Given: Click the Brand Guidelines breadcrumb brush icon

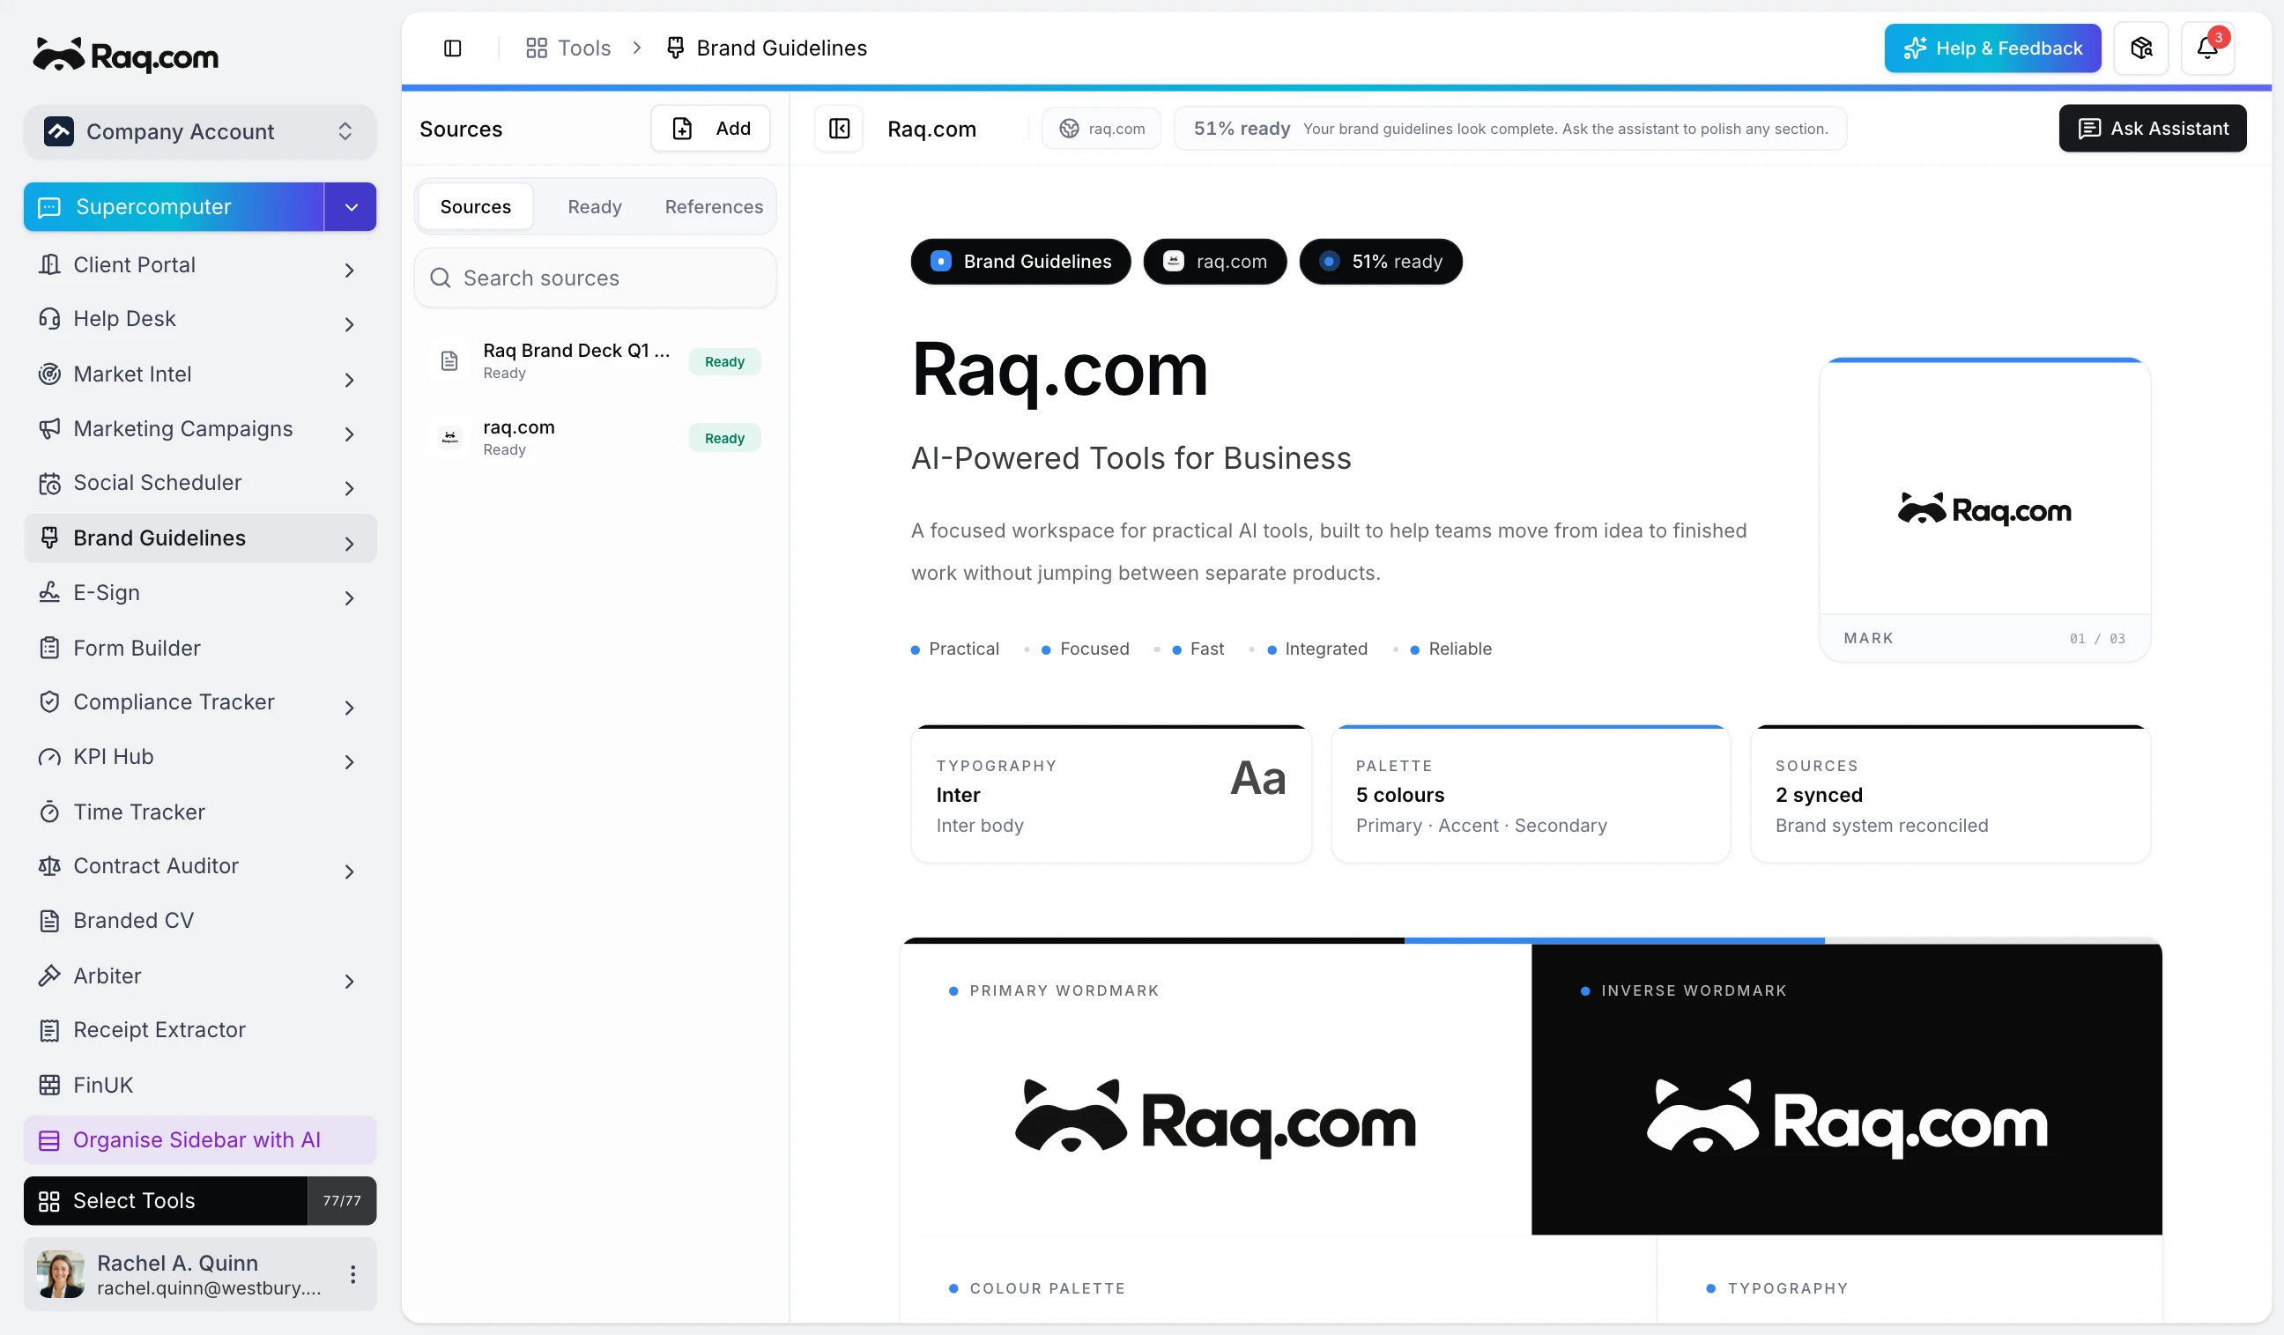Looking at the screenshot, I should tap(675, 48).
